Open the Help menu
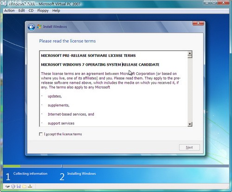 pos(56,11)
